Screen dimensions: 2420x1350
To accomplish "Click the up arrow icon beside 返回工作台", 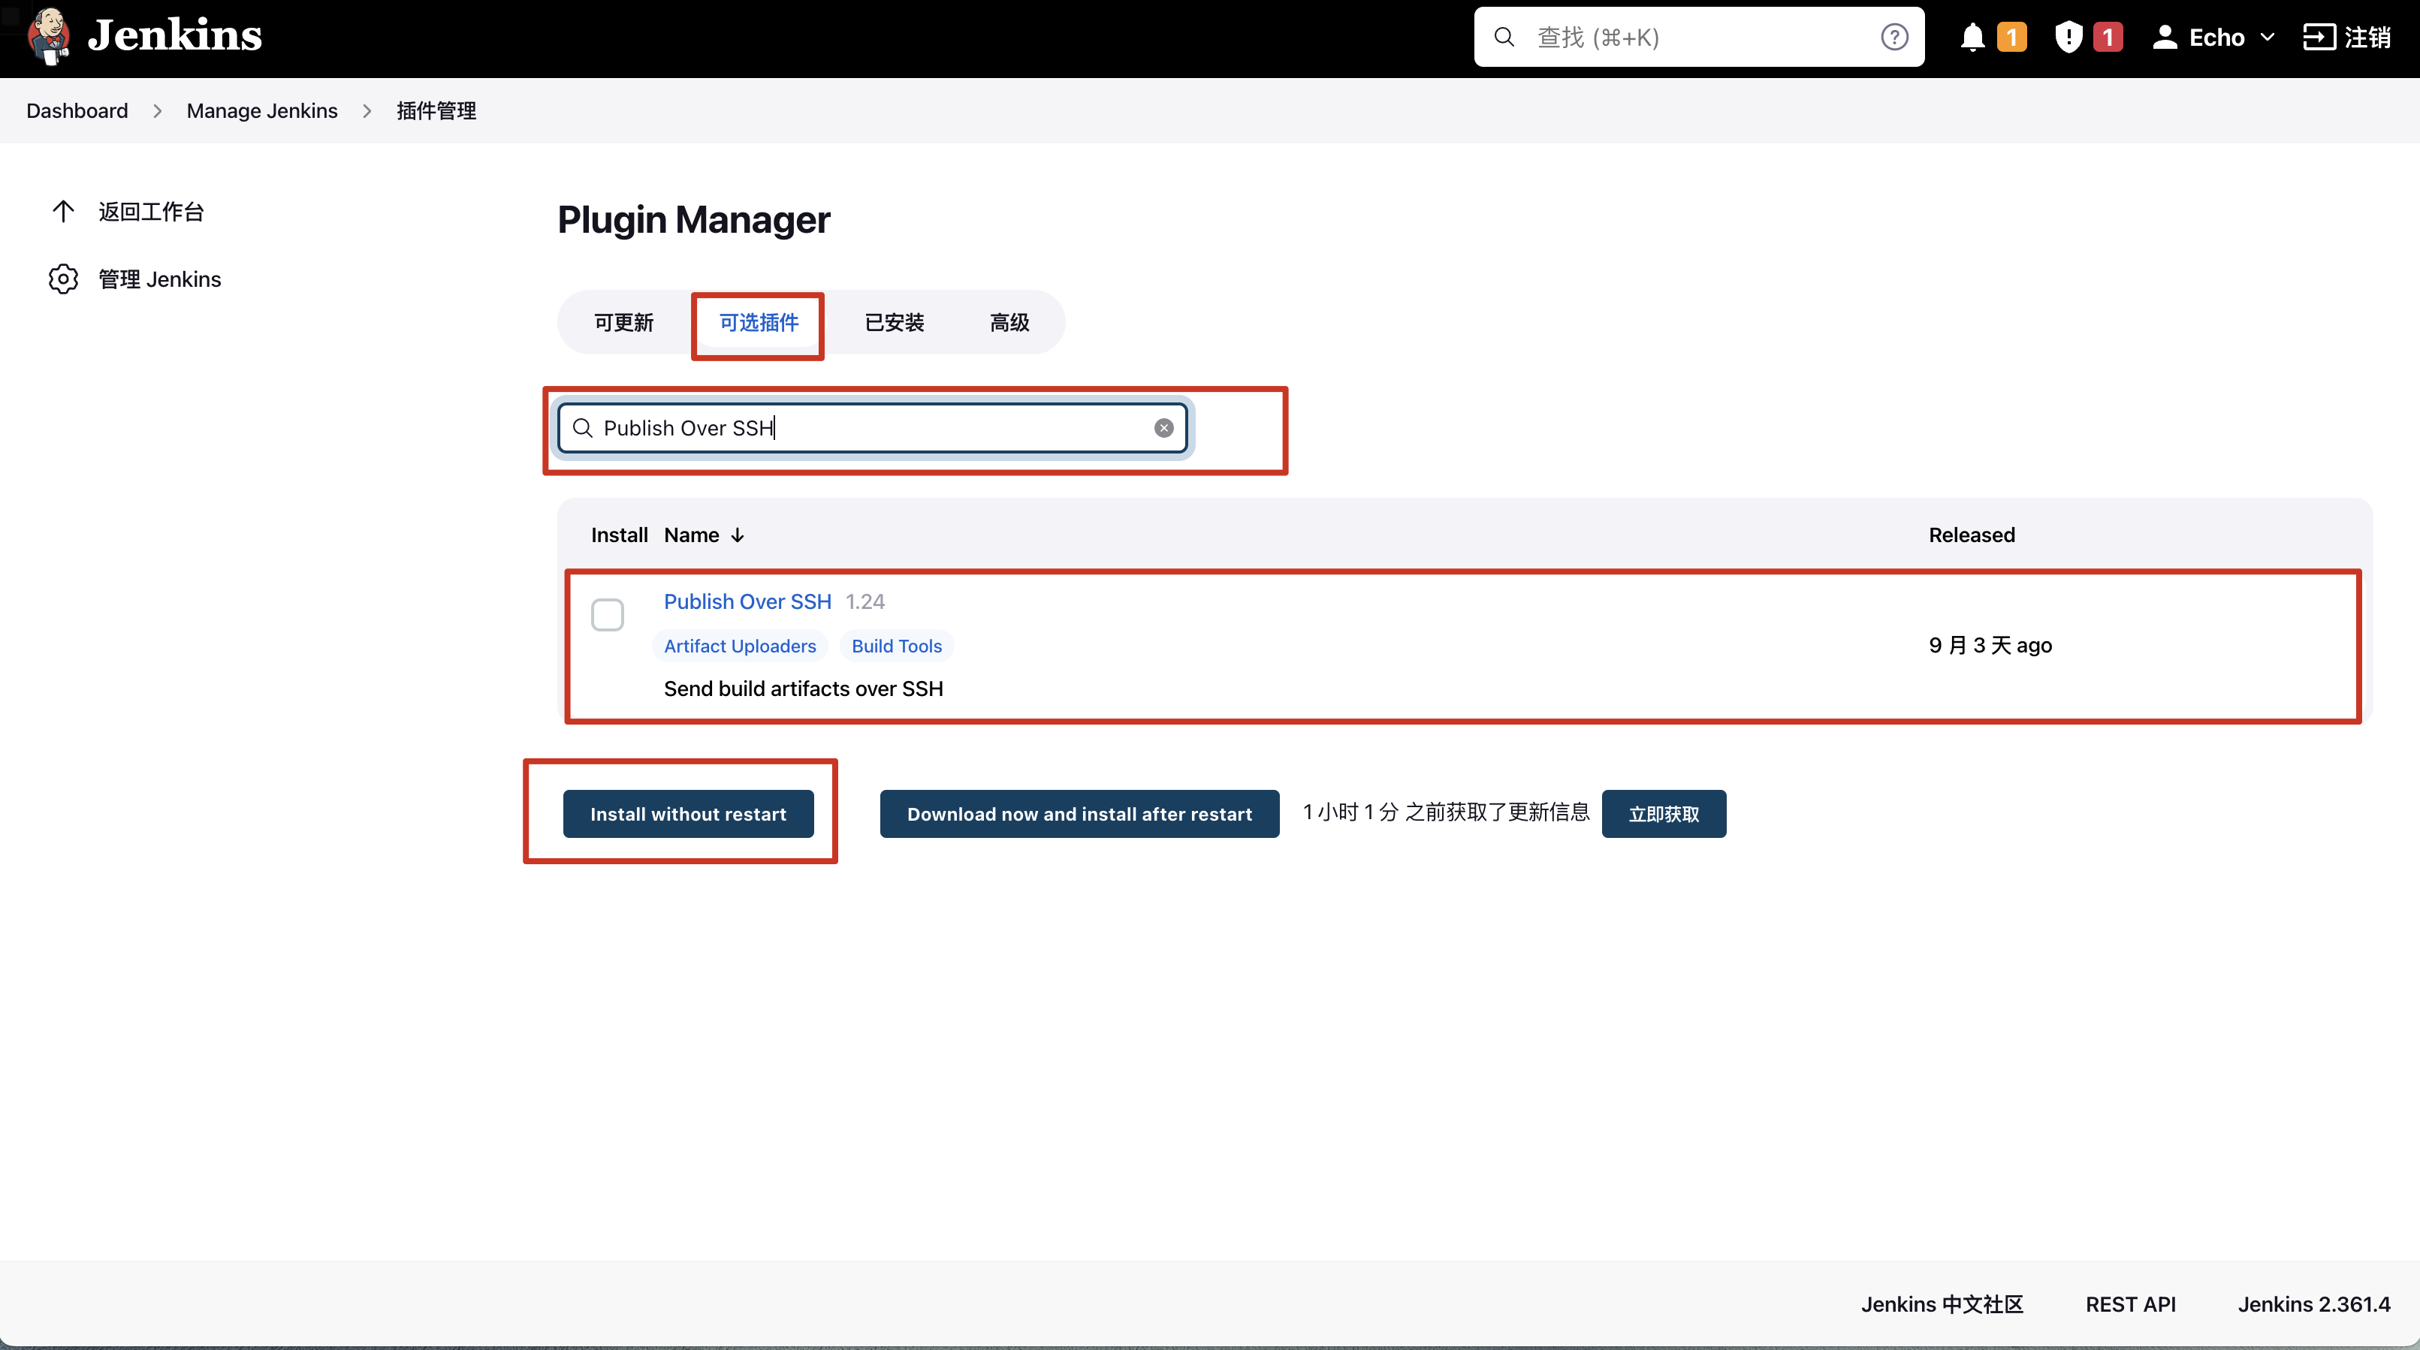I will coord(63,211).
